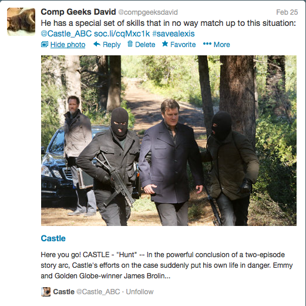Click the Reply text link
Image resolution: width=306 pixels, height=306 pixels.
point(112,45)
